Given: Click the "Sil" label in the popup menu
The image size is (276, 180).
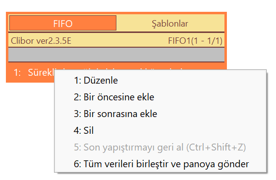Looking at the screenshot, I should (88, 130).
